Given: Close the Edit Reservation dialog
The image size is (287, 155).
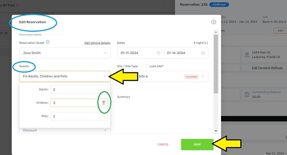Looking at the screenshot, I should pyautogui.click(x=214, y=22).
